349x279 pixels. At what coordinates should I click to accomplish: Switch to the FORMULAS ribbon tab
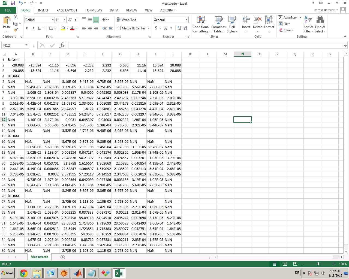coord(94,10)
